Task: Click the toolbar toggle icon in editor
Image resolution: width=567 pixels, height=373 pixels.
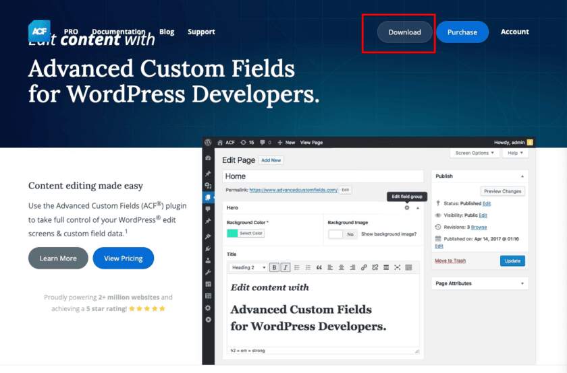Action: click(x=408, y=267)
